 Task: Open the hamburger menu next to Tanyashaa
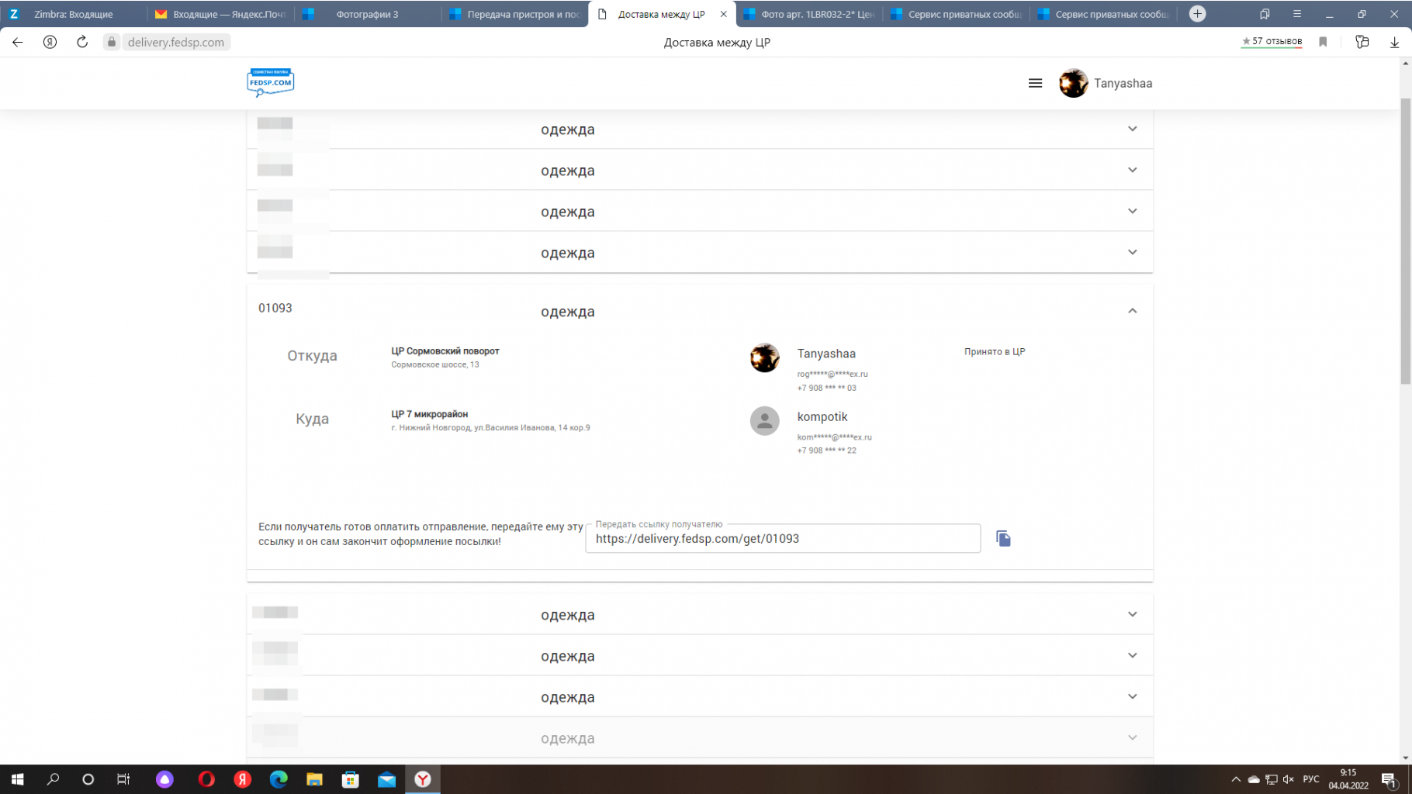coord(1035,83)
